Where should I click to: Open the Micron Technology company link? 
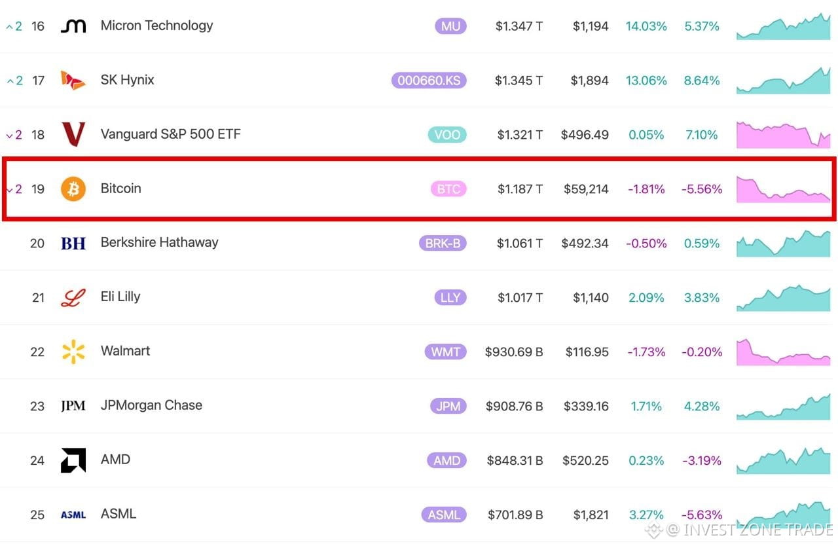tap(156, 26)
